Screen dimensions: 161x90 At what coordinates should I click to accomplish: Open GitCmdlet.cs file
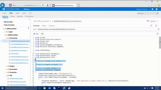15,54
